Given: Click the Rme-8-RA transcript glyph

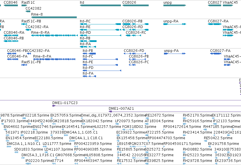Looking at the screenshot, I should [x=55, y=35].
